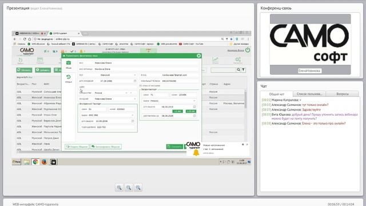
Task: Click the +5 лет green button
Action: 178,111
